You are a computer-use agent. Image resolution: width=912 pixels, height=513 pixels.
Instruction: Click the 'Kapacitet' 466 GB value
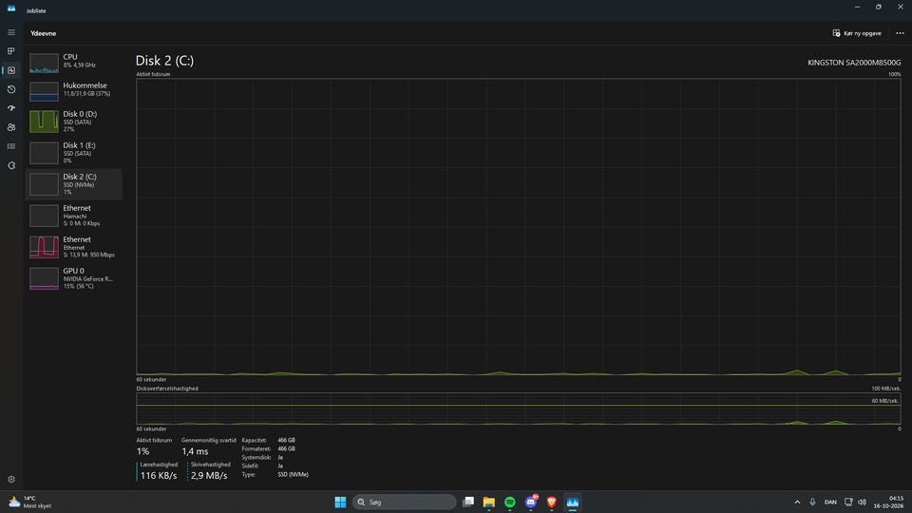click(x=286, y=440)
